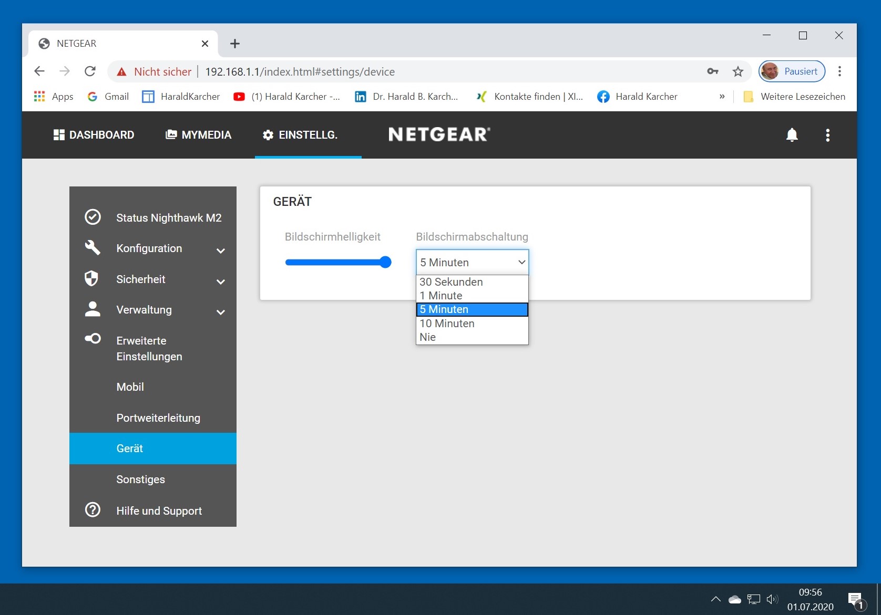Click the Windows notification center icon
This screenshot has height=615, width=881.
pos(855,599)
